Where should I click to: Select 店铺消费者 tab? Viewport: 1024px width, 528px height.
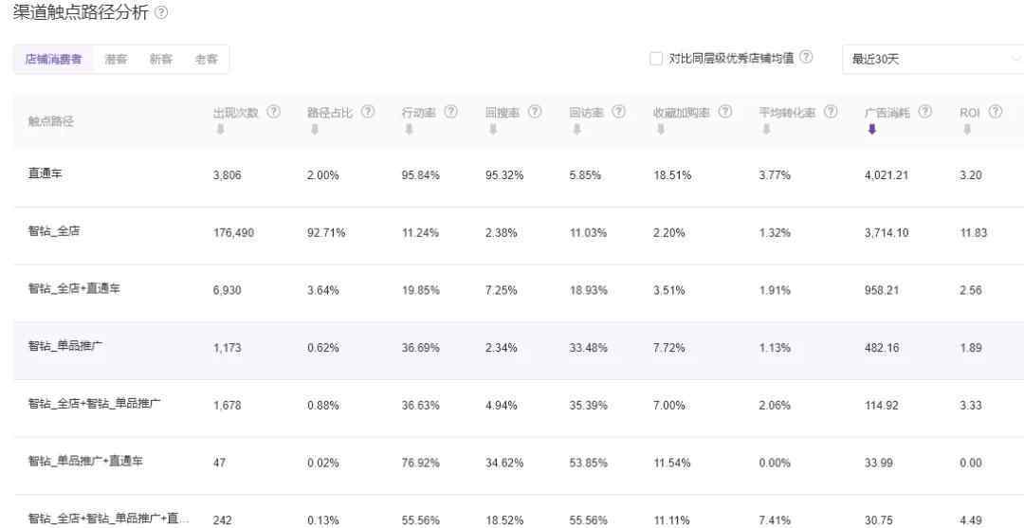click(53, 59)
